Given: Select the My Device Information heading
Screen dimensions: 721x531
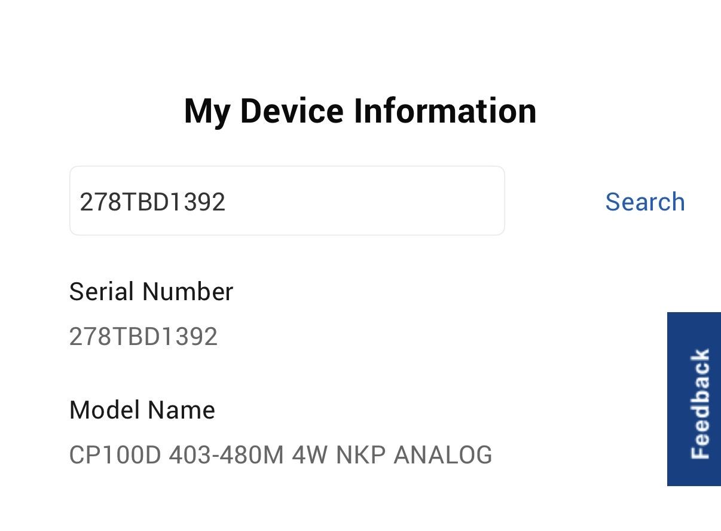Looking at the screenshot, I should 360,111.
